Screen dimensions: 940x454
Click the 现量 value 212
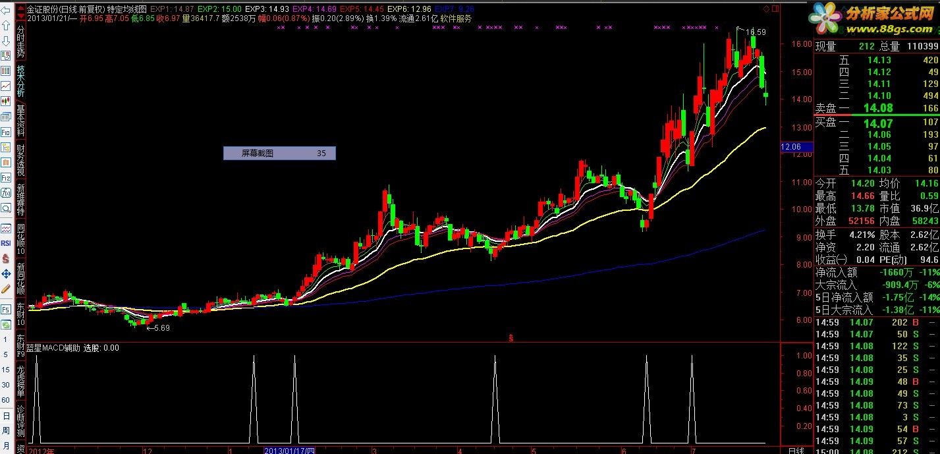click(x=866, y=46)
